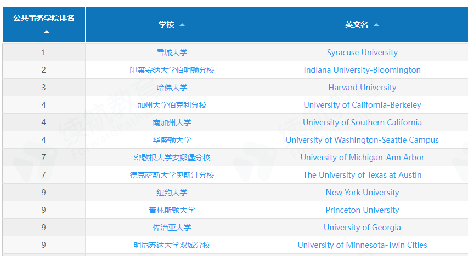This screenshot has width=468, height=256.
Task: Select rank 7 in the Michigan row
Action: point(43,158)
